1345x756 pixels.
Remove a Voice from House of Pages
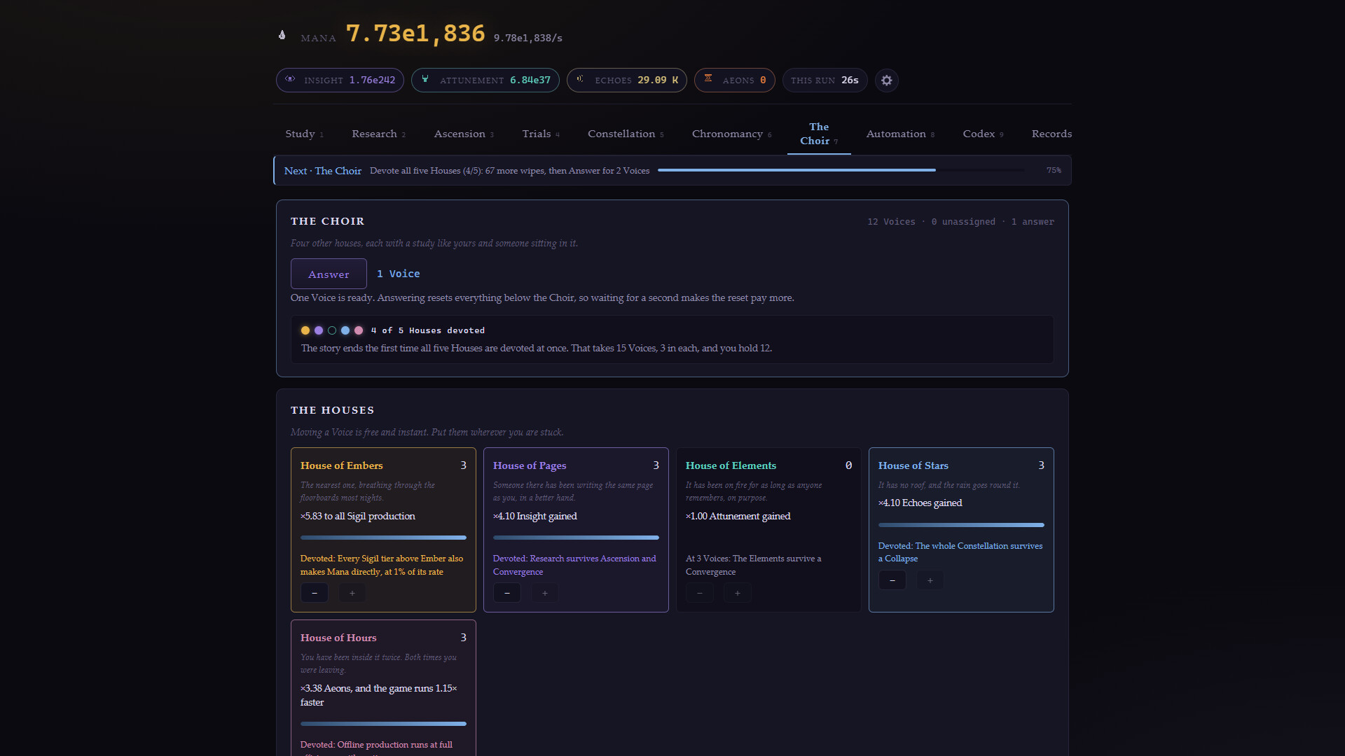(507, 593)
